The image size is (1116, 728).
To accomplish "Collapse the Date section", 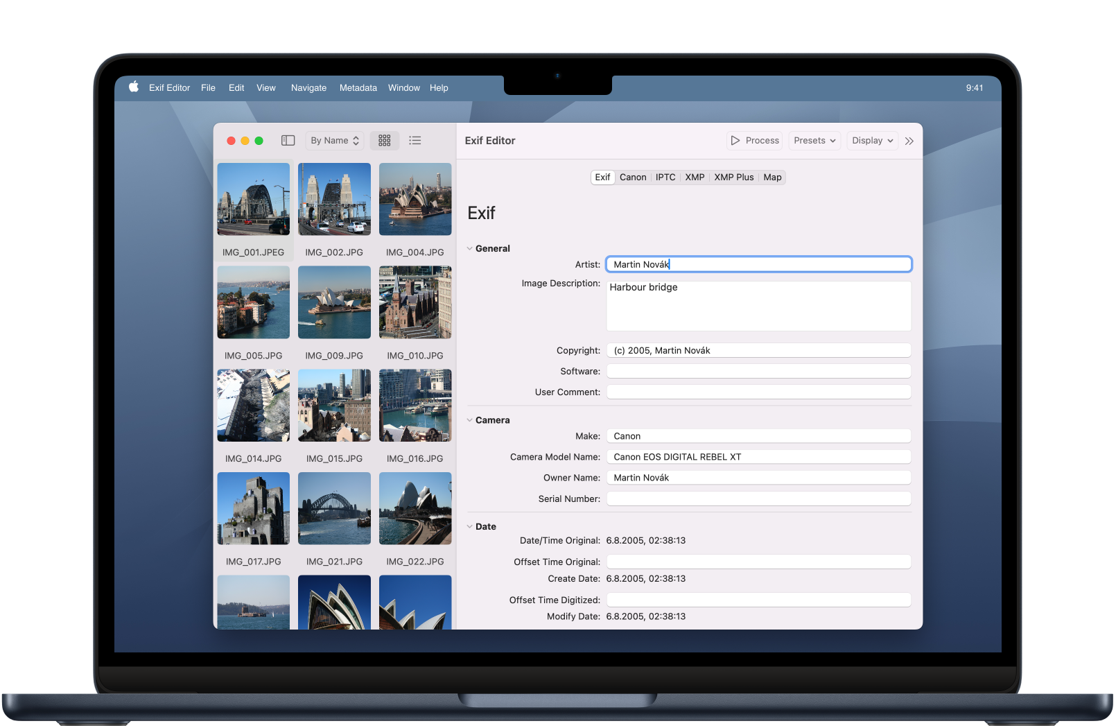I will point(471,526).
